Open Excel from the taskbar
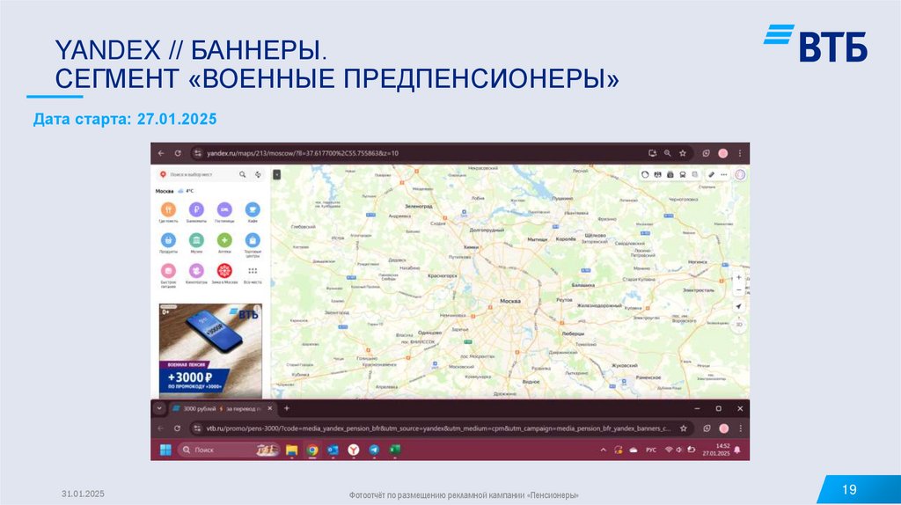This screenshot has width=901, height=505. [x=395, y=450]
